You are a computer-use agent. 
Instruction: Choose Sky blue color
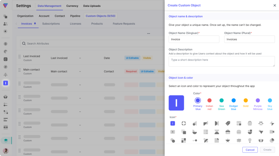pos(270,100)
